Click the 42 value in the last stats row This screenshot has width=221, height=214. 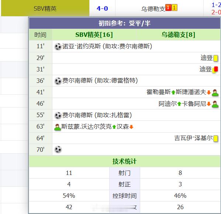69,207
